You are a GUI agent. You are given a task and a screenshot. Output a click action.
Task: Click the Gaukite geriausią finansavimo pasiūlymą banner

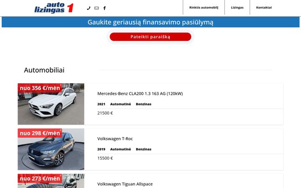150,22
